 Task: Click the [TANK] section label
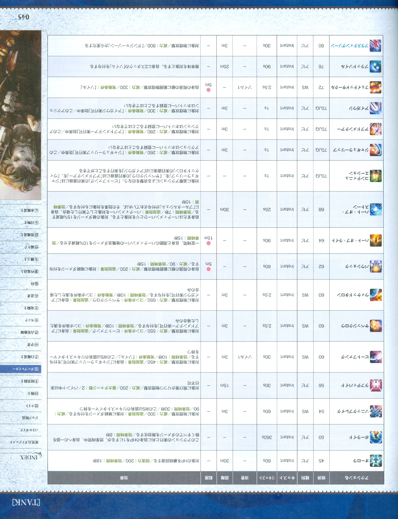(26, 502)
